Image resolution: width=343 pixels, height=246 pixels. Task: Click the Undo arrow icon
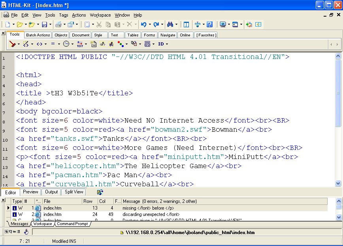143,24
